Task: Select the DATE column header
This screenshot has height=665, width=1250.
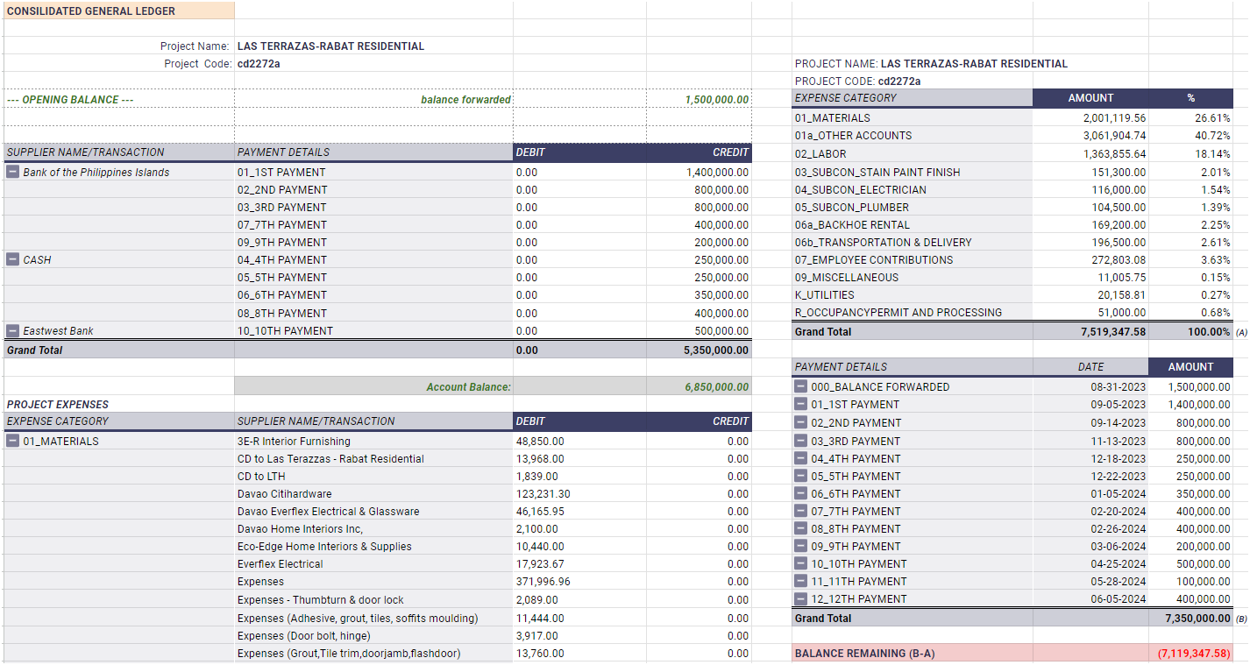Action: coord(1090,367)
